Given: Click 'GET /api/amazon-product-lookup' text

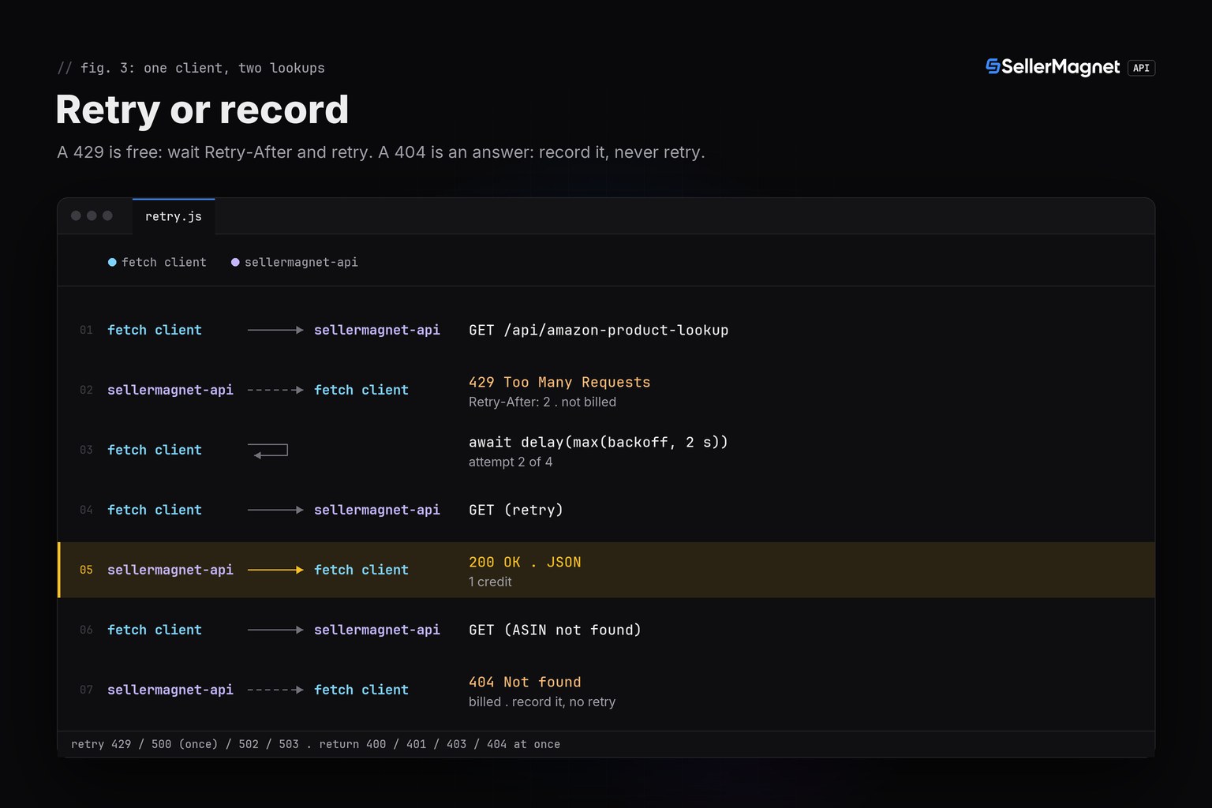Looking at the screenshot, I should (x=598, y=330).
